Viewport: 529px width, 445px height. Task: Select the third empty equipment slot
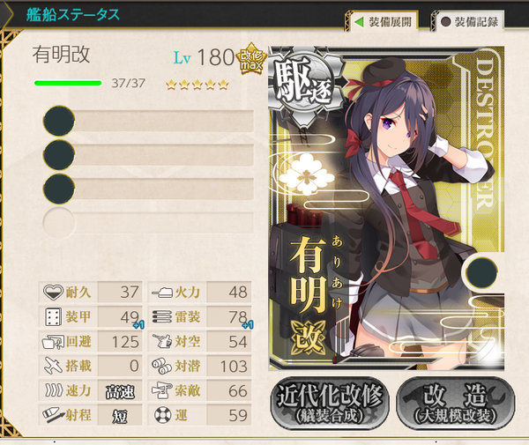[x=148, y=189]
